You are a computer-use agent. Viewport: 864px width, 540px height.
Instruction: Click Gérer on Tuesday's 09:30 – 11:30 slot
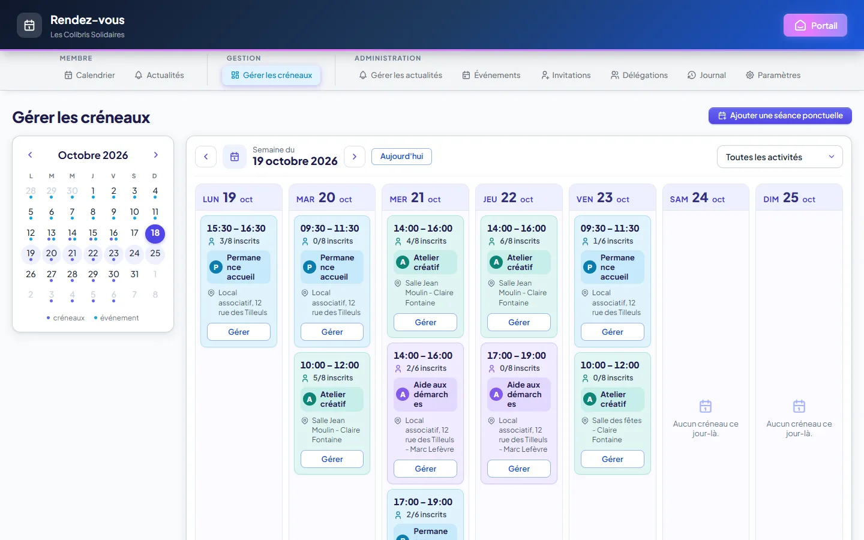click(332, 332)
